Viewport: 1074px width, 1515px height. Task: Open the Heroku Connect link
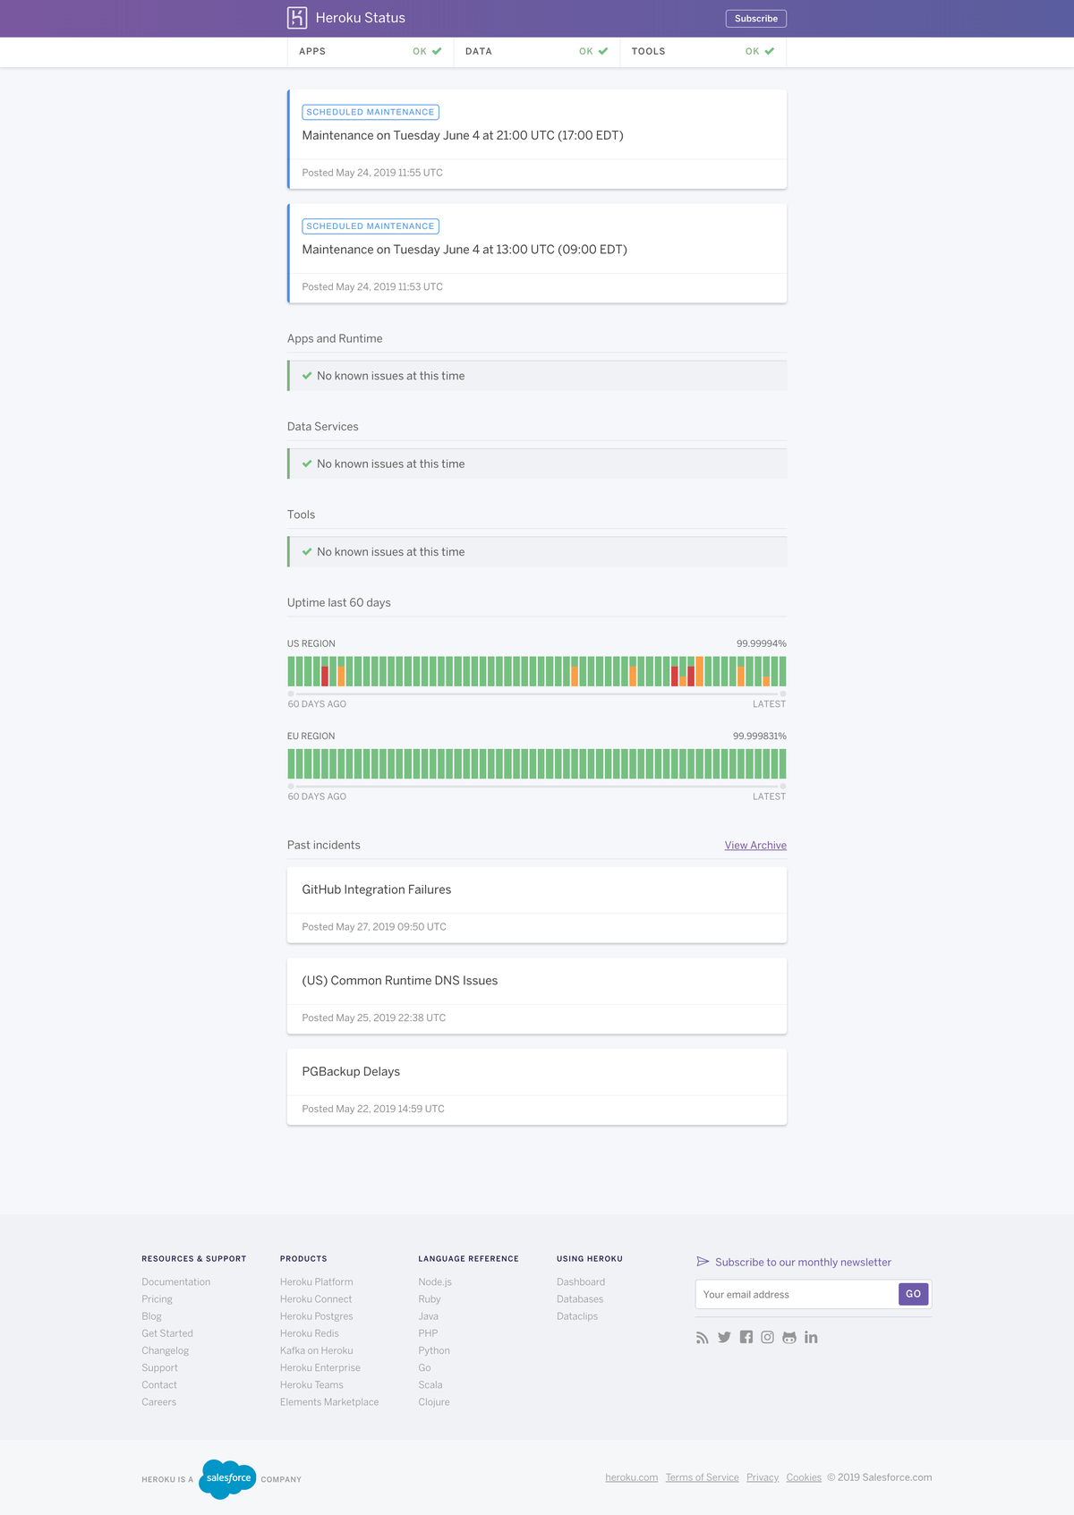point(316,1299)
